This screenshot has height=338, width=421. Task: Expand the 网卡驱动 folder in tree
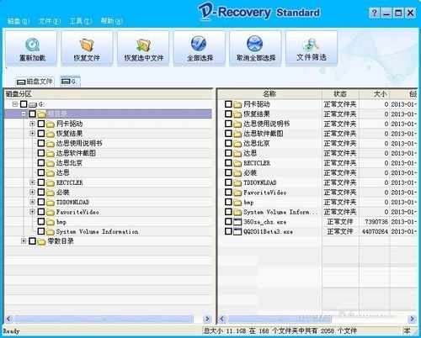click(32, 124)
